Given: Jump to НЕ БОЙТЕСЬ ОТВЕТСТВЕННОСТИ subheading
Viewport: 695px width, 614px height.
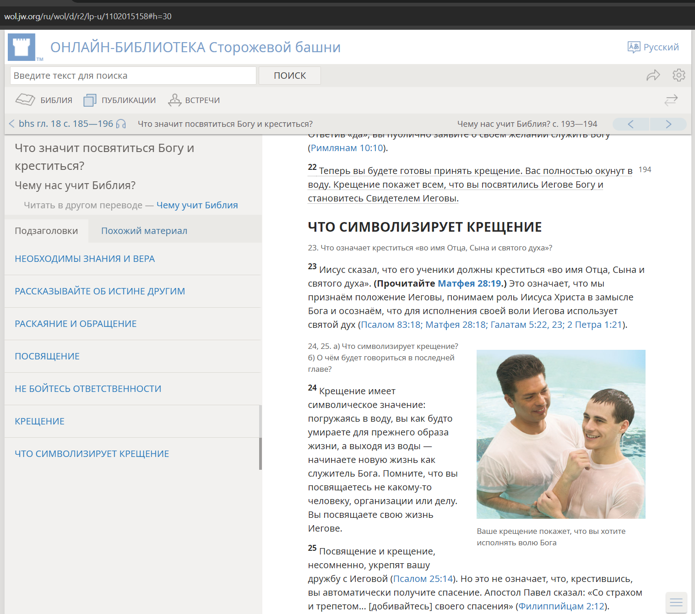Looking at the screenshot, I should (x=133, y=389).
